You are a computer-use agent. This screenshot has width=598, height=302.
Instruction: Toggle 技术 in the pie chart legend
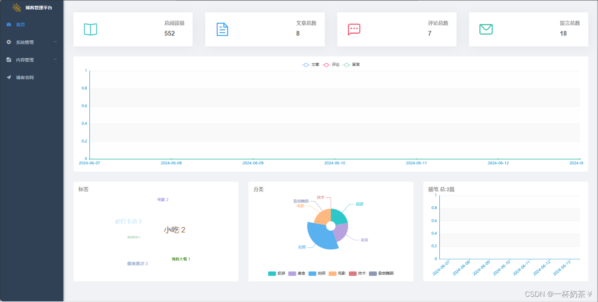[357, 273]
